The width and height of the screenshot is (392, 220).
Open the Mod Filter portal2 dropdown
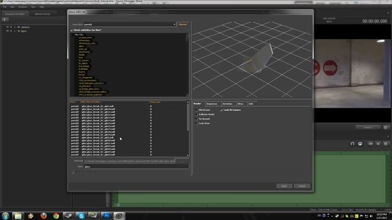[130, 24]
